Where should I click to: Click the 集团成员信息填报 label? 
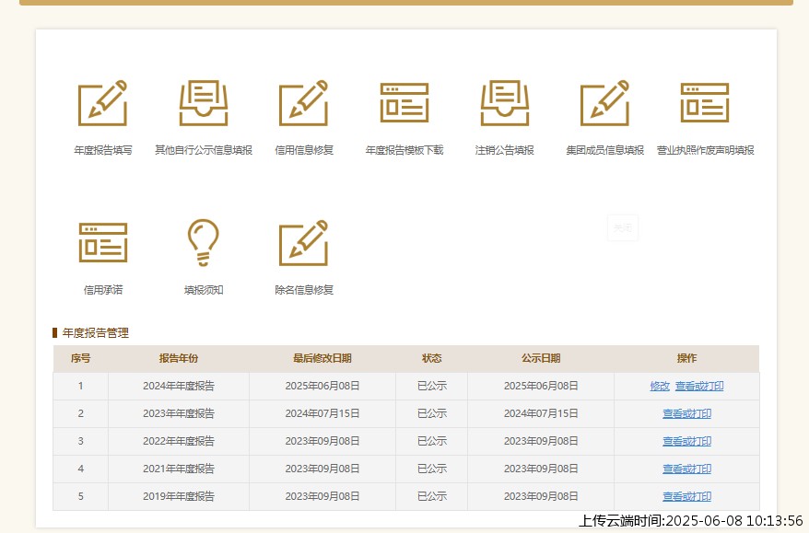coord(604,150)
